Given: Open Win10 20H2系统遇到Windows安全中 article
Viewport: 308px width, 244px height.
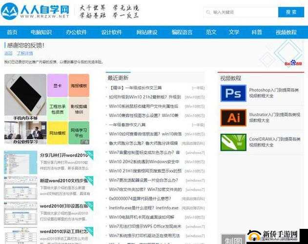Looking at the screenshot, I should [x=144, y=162].
